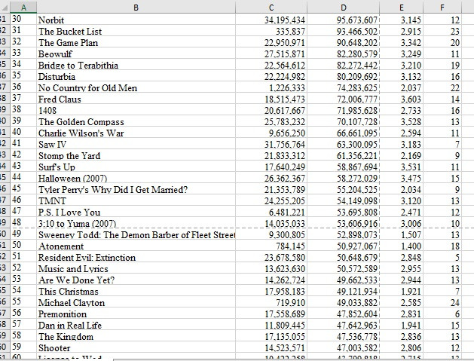This screenshot has height=361, width=474.
Task: Click value 74,283,625 in column D
Action: point(343,87)
